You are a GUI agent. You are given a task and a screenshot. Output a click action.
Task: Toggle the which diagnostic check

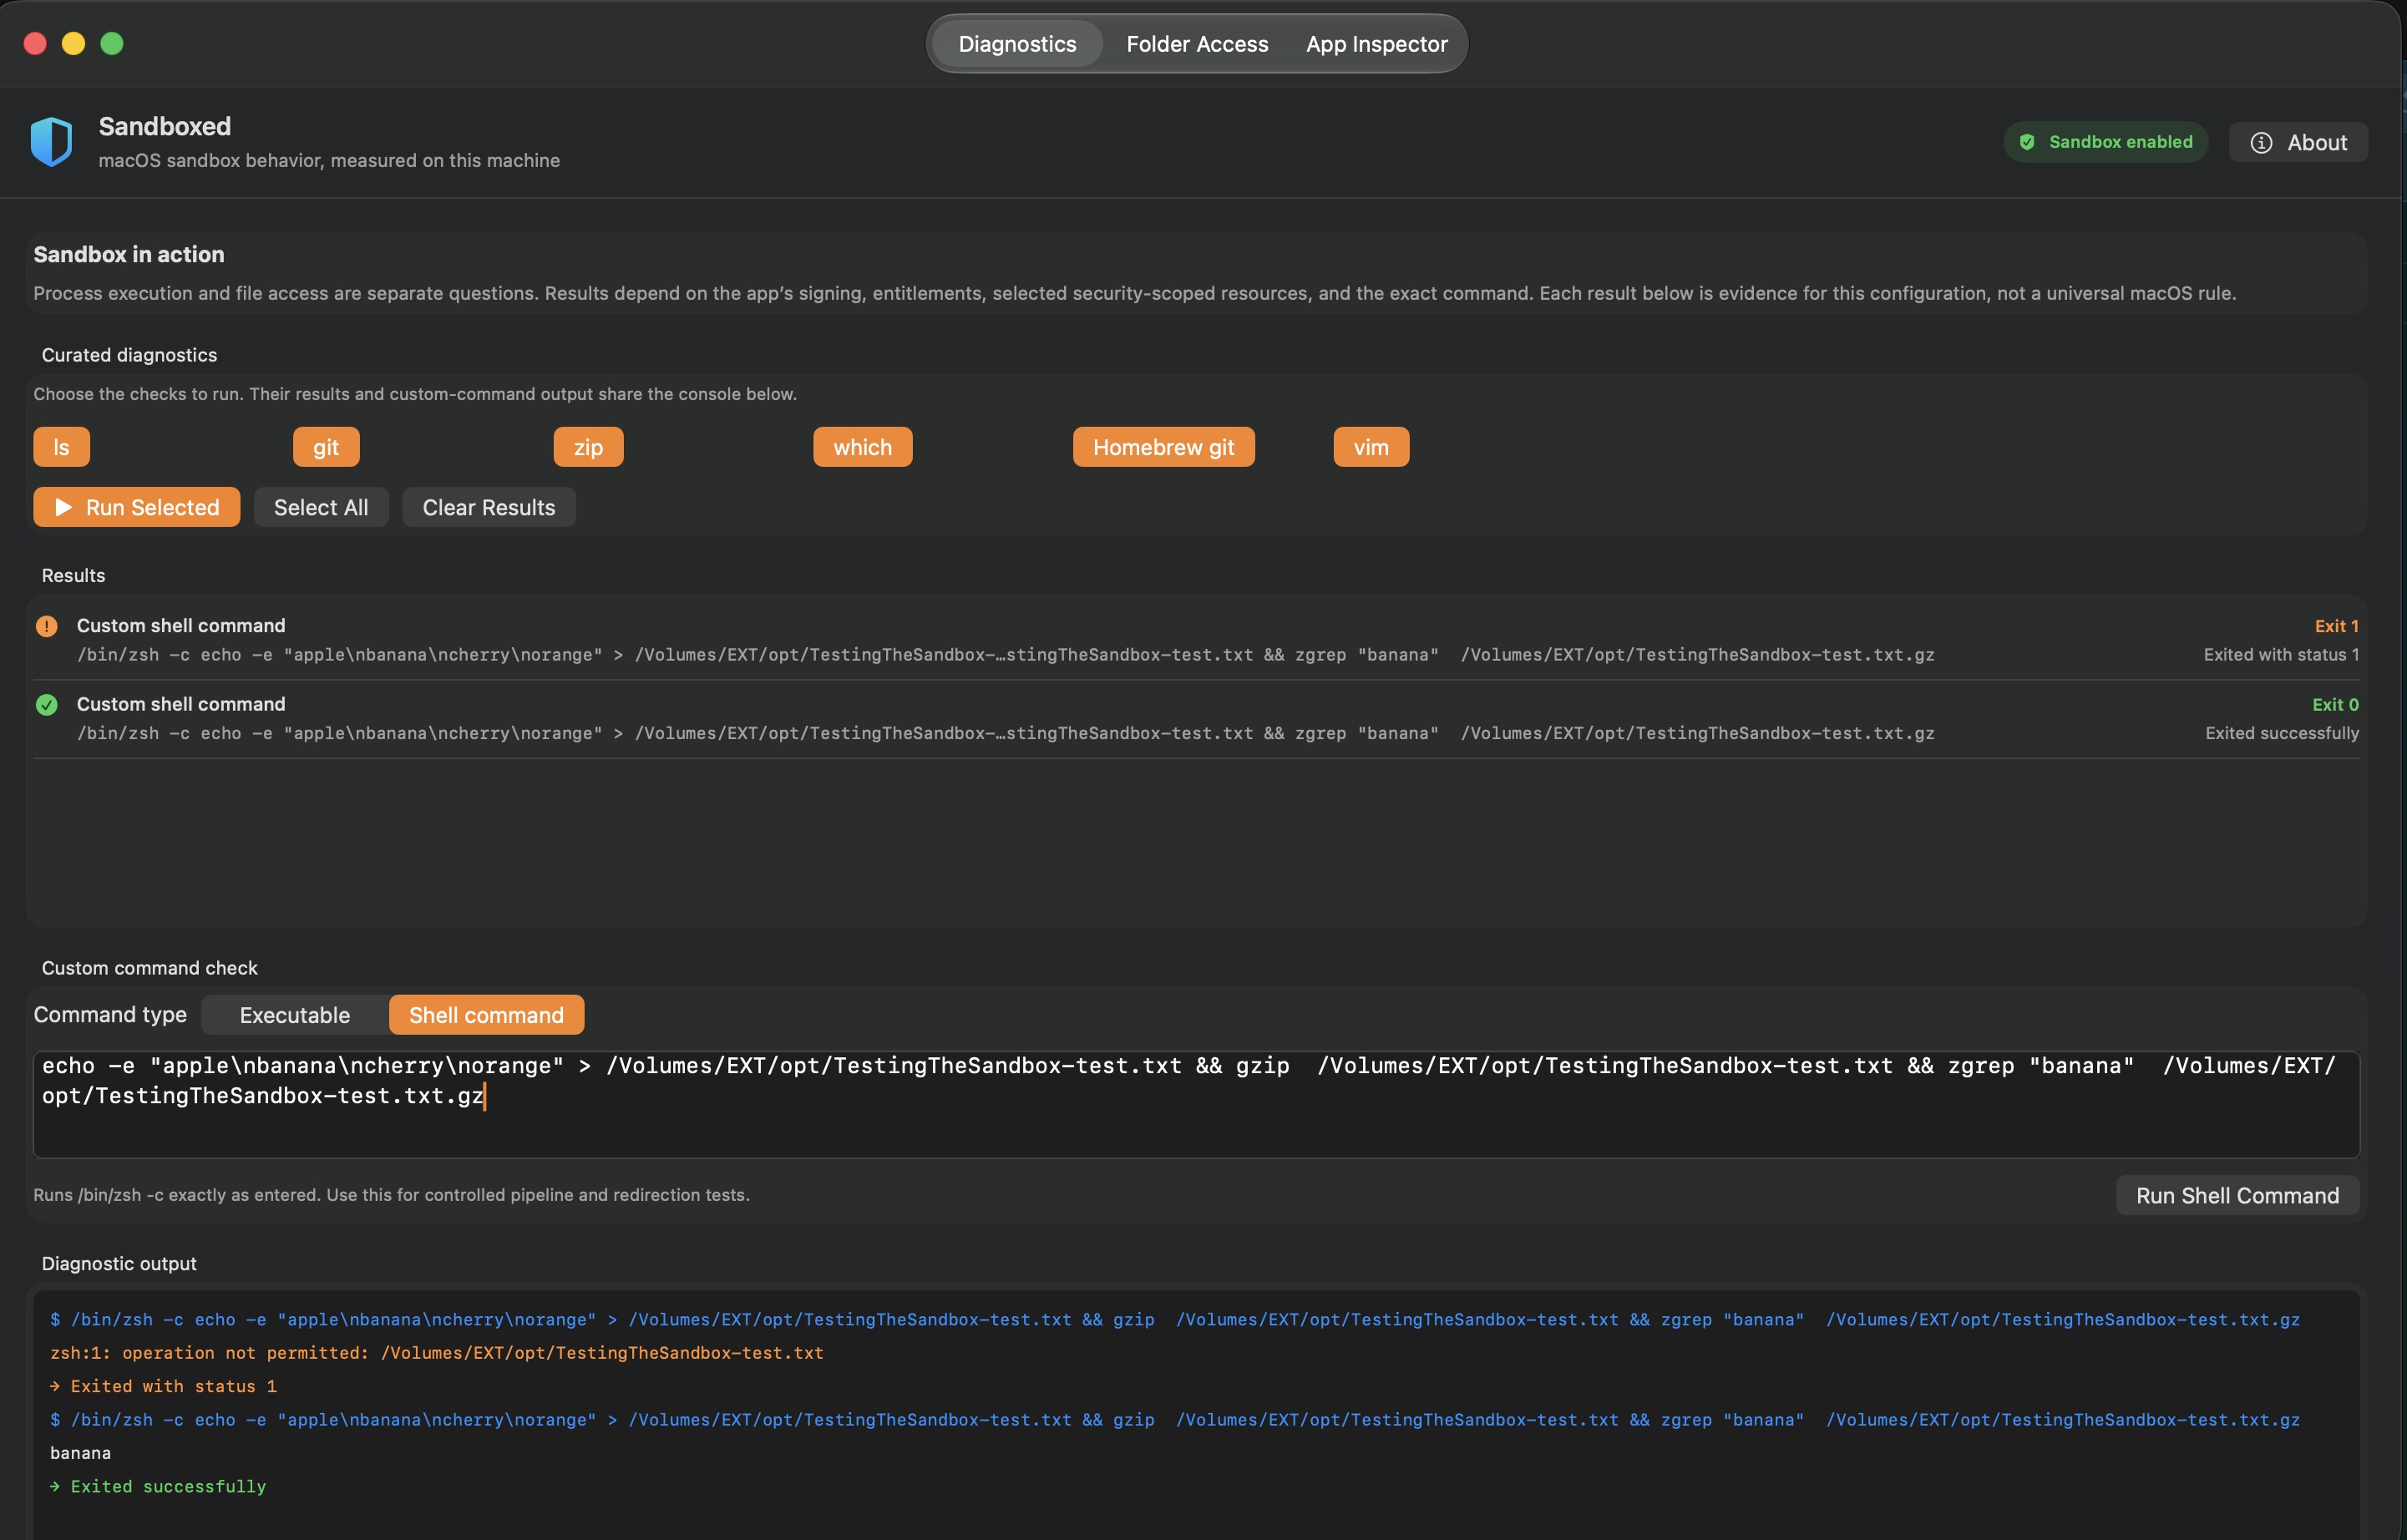tap(862, 447)
